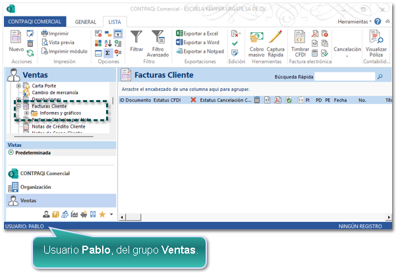Select Notas de Crédito Cliente
Viewport: 402px width, 276px height.
pyautogui.click(x=59, y=126)
